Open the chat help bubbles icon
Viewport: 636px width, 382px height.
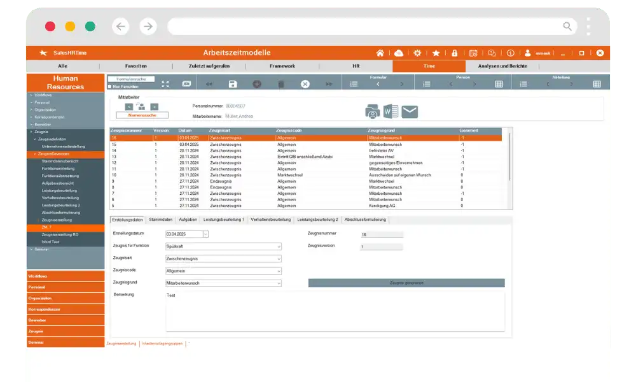click(x=492, y=53)
